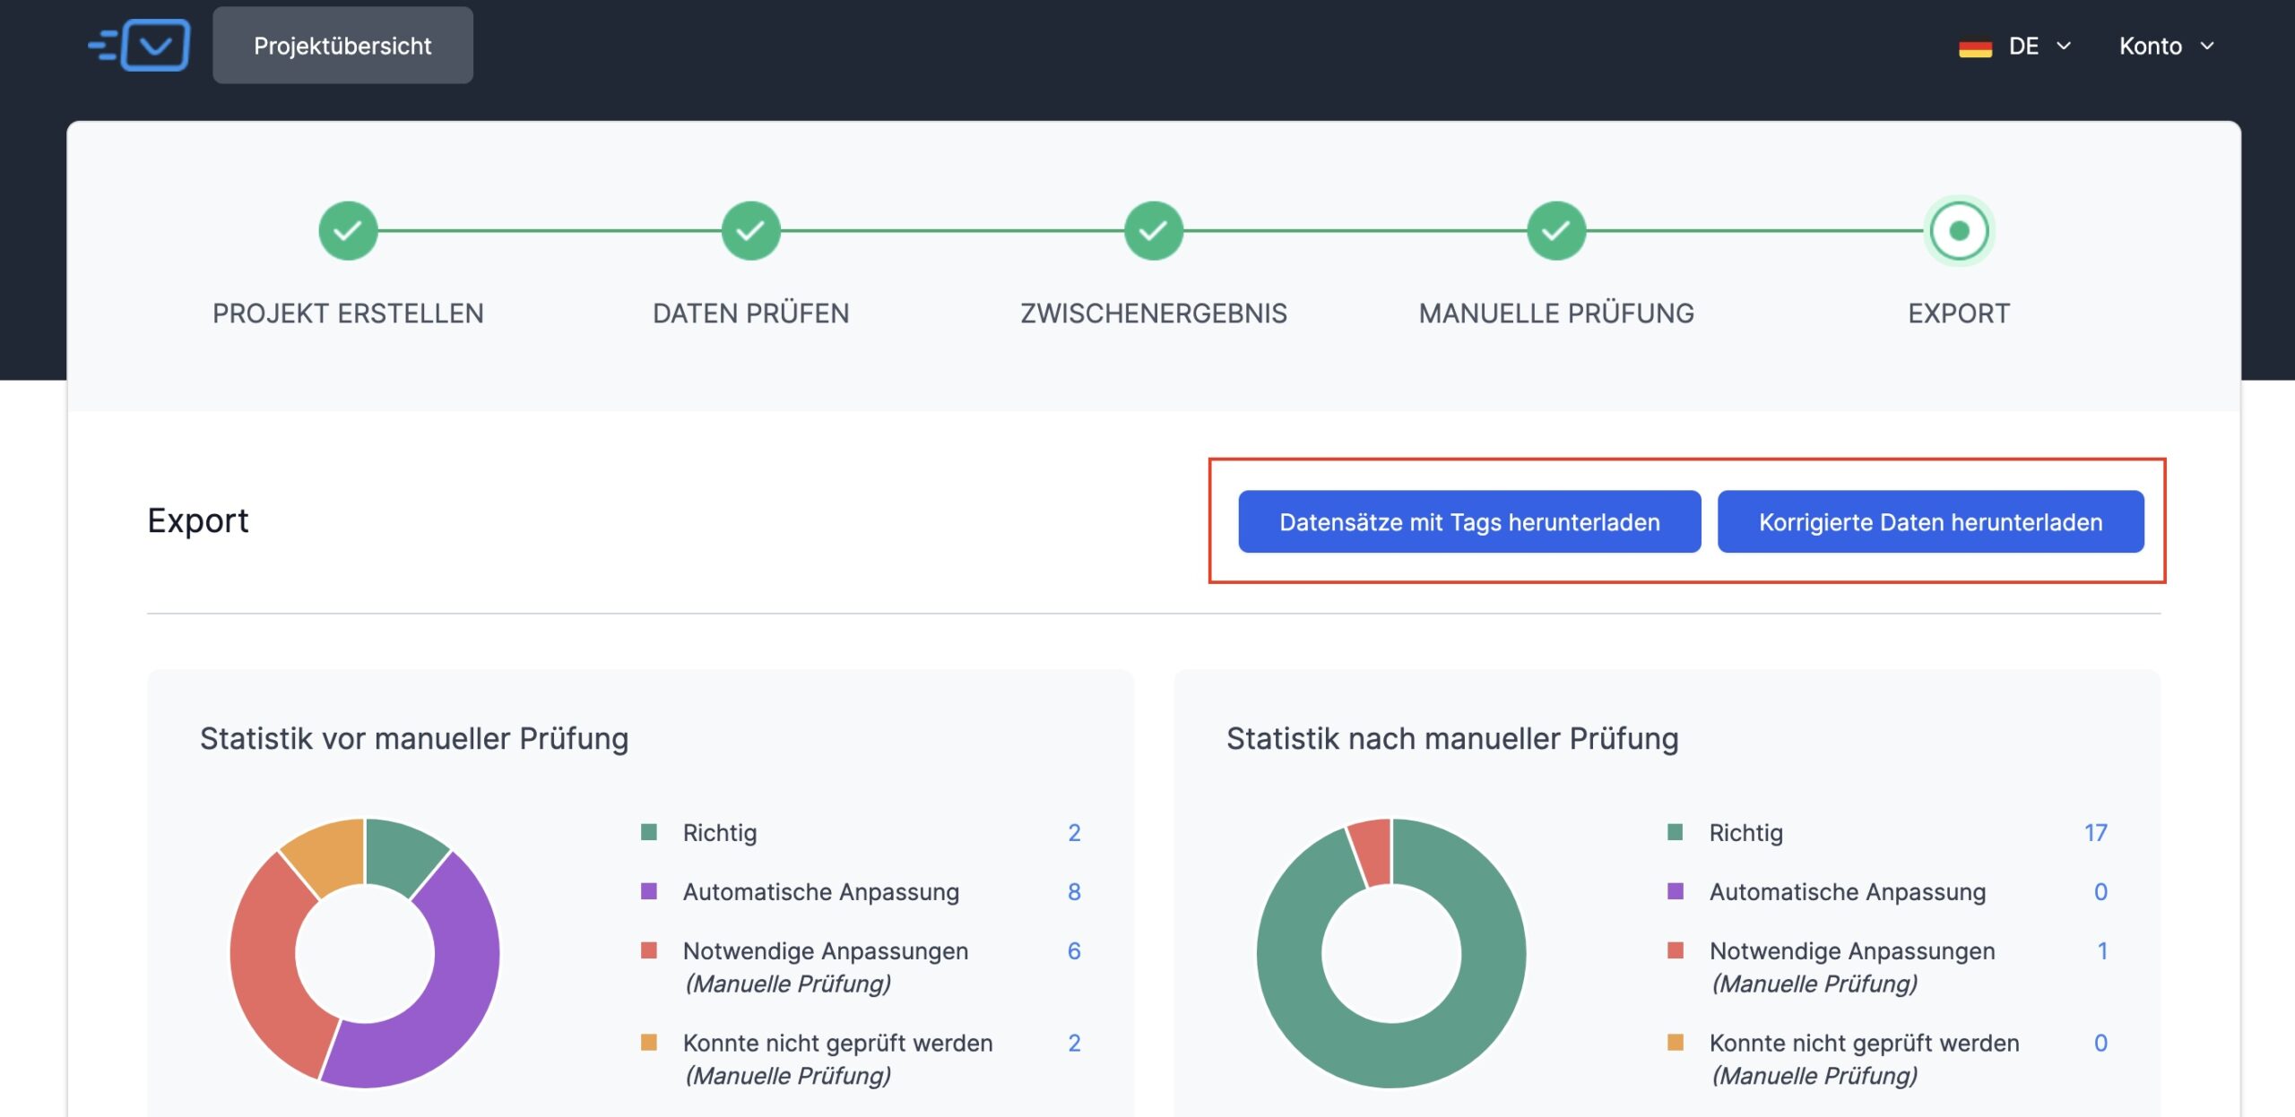Click red Notwendige Anpassungen swatch in after-statistics
The width and height of the screenshot is (2295, 1117).
tap(1675, 950)
